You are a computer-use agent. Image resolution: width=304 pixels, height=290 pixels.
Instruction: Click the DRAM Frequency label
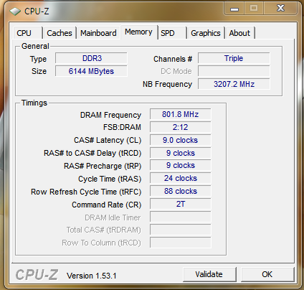[110, 115]
